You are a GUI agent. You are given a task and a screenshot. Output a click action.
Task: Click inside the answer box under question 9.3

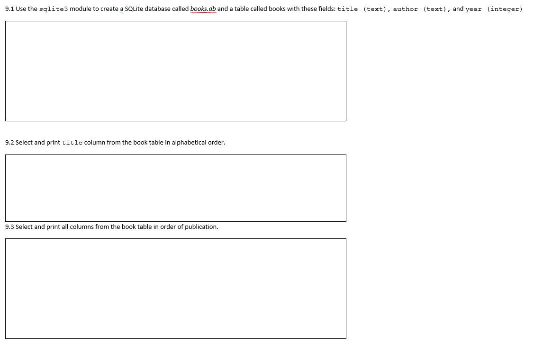[176, 289]
